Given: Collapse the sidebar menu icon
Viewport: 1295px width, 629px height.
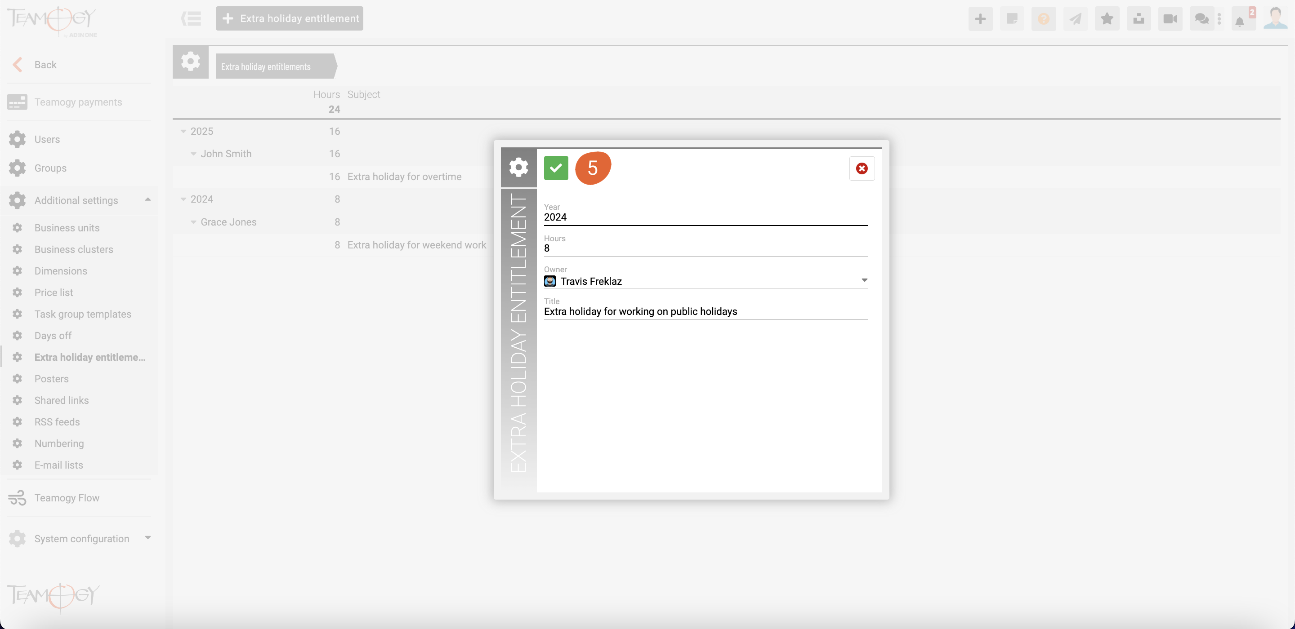Looking at the screenshot, I should pos(191,18).
